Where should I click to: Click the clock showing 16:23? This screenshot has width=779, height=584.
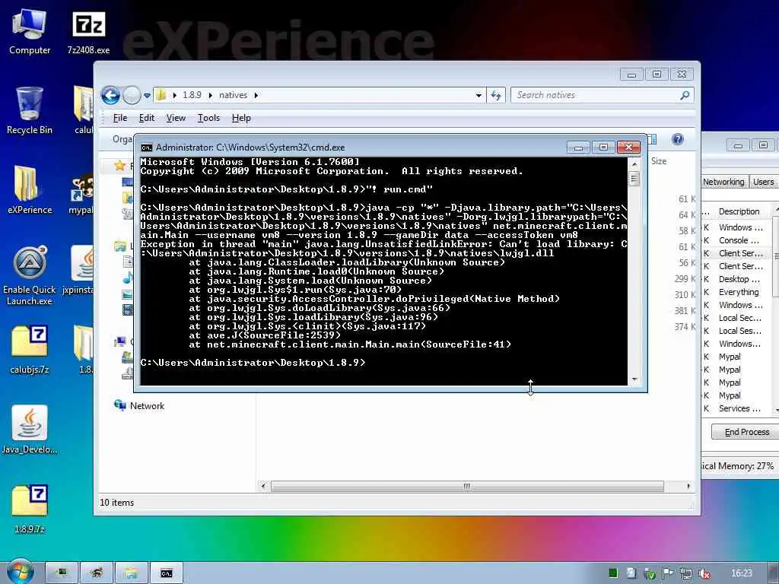pyautogui.click(x=741, y=573)
